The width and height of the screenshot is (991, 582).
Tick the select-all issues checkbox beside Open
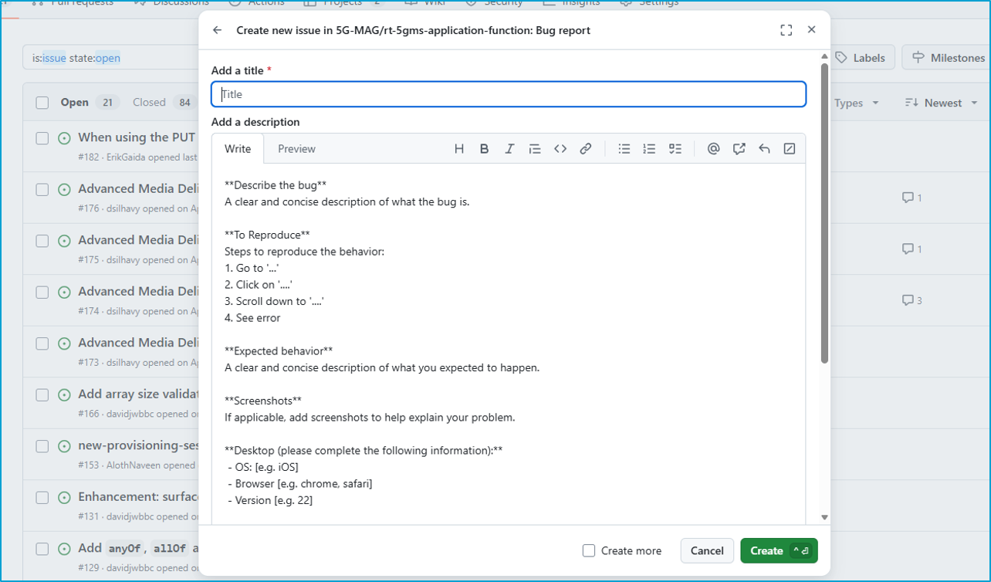[x=42, y=103]
